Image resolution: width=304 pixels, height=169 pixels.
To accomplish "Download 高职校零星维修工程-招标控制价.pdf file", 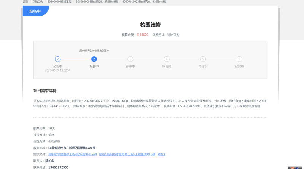I will tap(73, 154).
